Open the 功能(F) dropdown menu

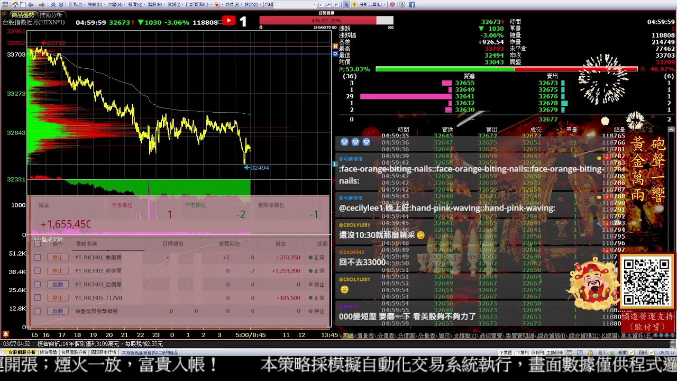234,4
